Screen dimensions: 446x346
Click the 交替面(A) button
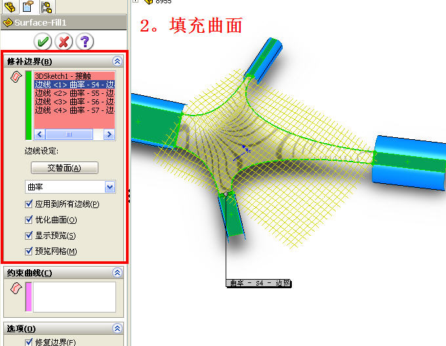click(64, 167)
